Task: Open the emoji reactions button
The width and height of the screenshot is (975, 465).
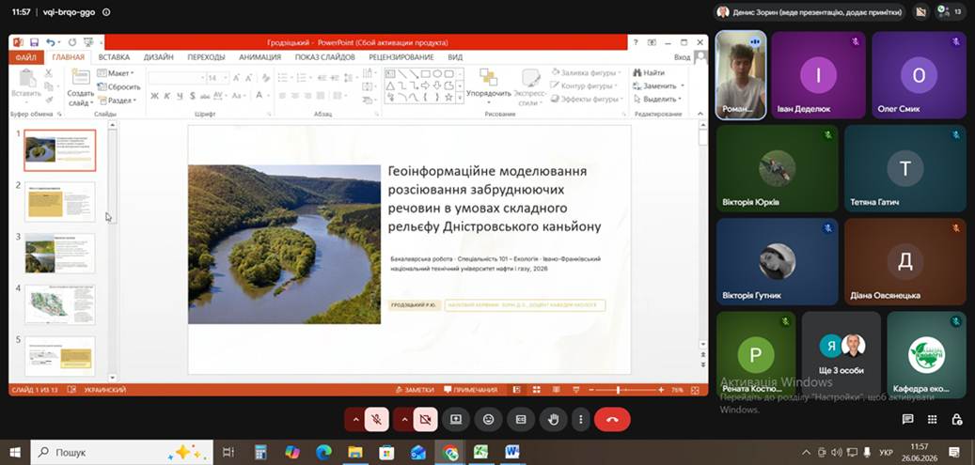Action: pyautogui.click(x=488, y=420)
